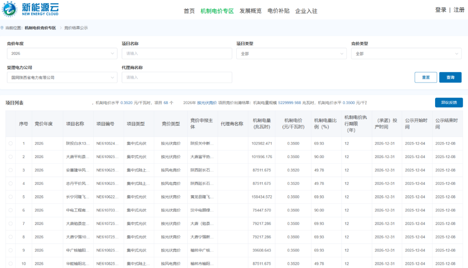Focus the 项目名称 input field

tap(177, 54)
